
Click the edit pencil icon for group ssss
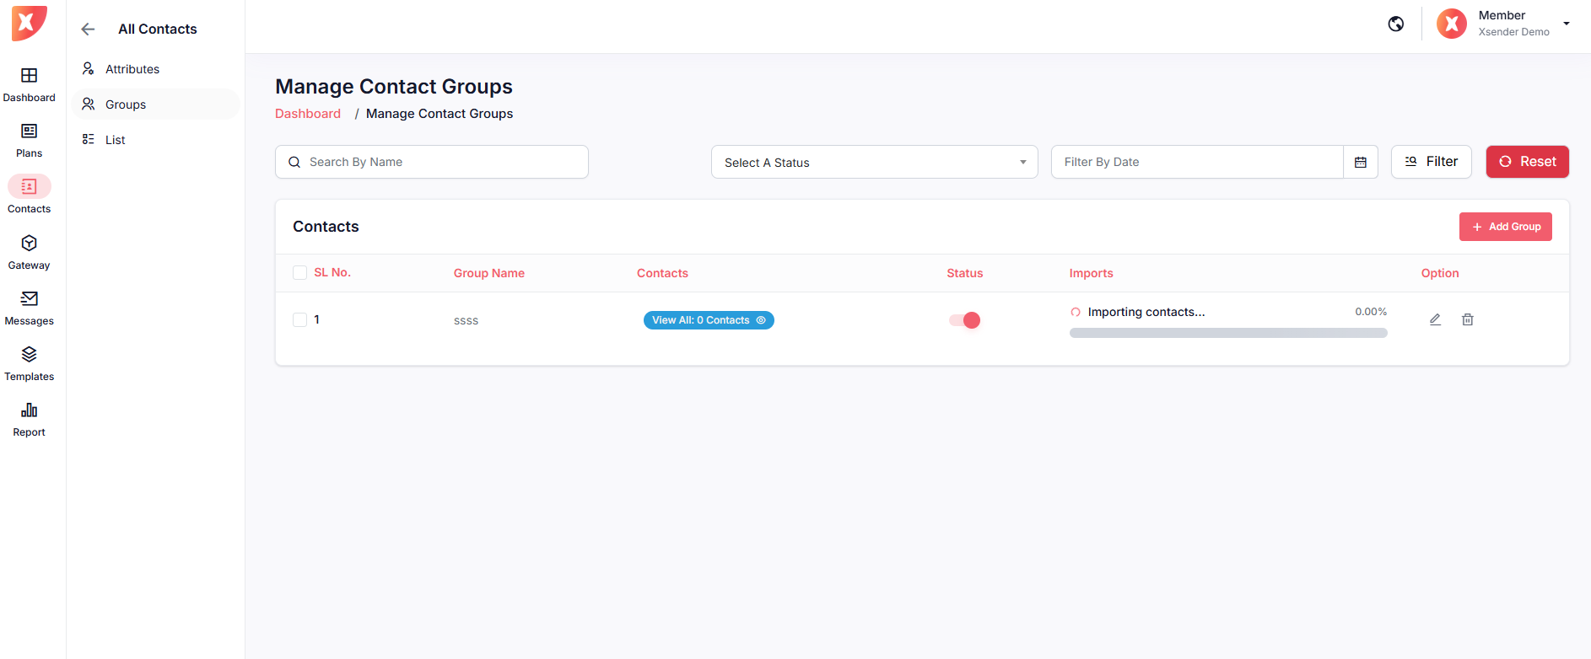click(1435, 319)
